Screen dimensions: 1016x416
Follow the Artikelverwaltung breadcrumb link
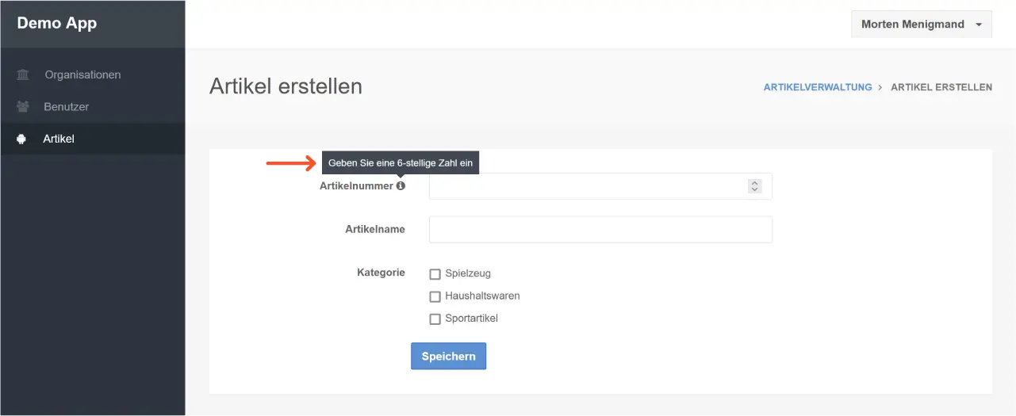[x=817, y=87]
